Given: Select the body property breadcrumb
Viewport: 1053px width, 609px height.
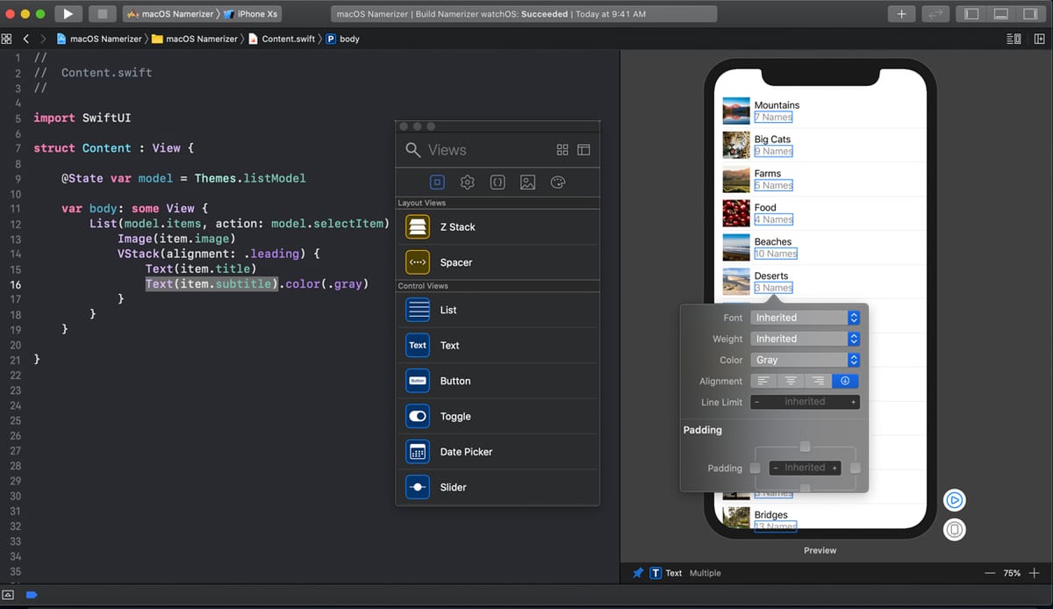Looking at the screenshot, I should pos(343,39).
